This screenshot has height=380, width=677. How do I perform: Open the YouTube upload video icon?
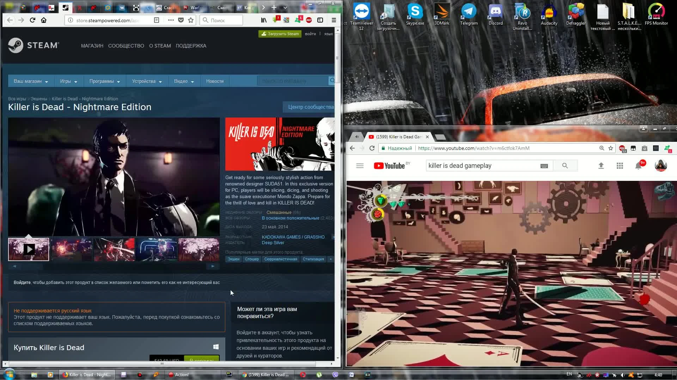pyautogui.click(x=601, y=166)
